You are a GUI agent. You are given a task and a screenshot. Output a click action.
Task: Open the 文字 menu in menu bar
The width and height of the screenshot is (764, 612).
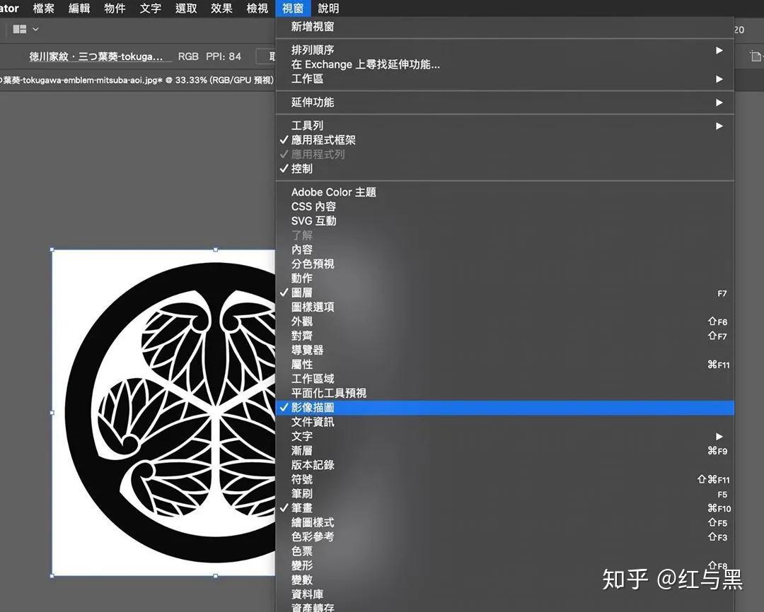[150, 8]
